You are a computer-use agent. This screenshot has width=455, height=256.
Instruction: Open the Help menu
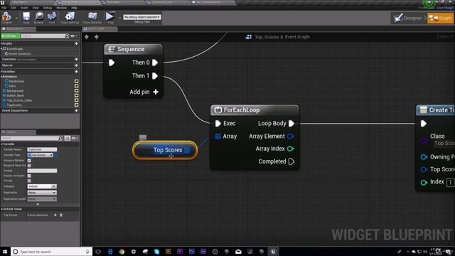pyautogui.click(x=74, y=8)
